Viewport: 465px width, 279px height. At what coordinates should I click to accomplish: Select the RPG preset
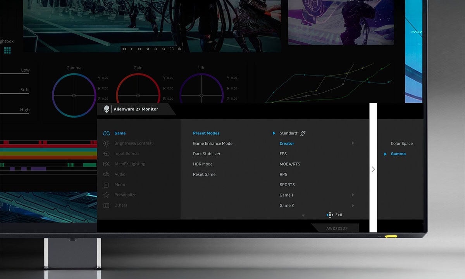(x=284, y=174)
